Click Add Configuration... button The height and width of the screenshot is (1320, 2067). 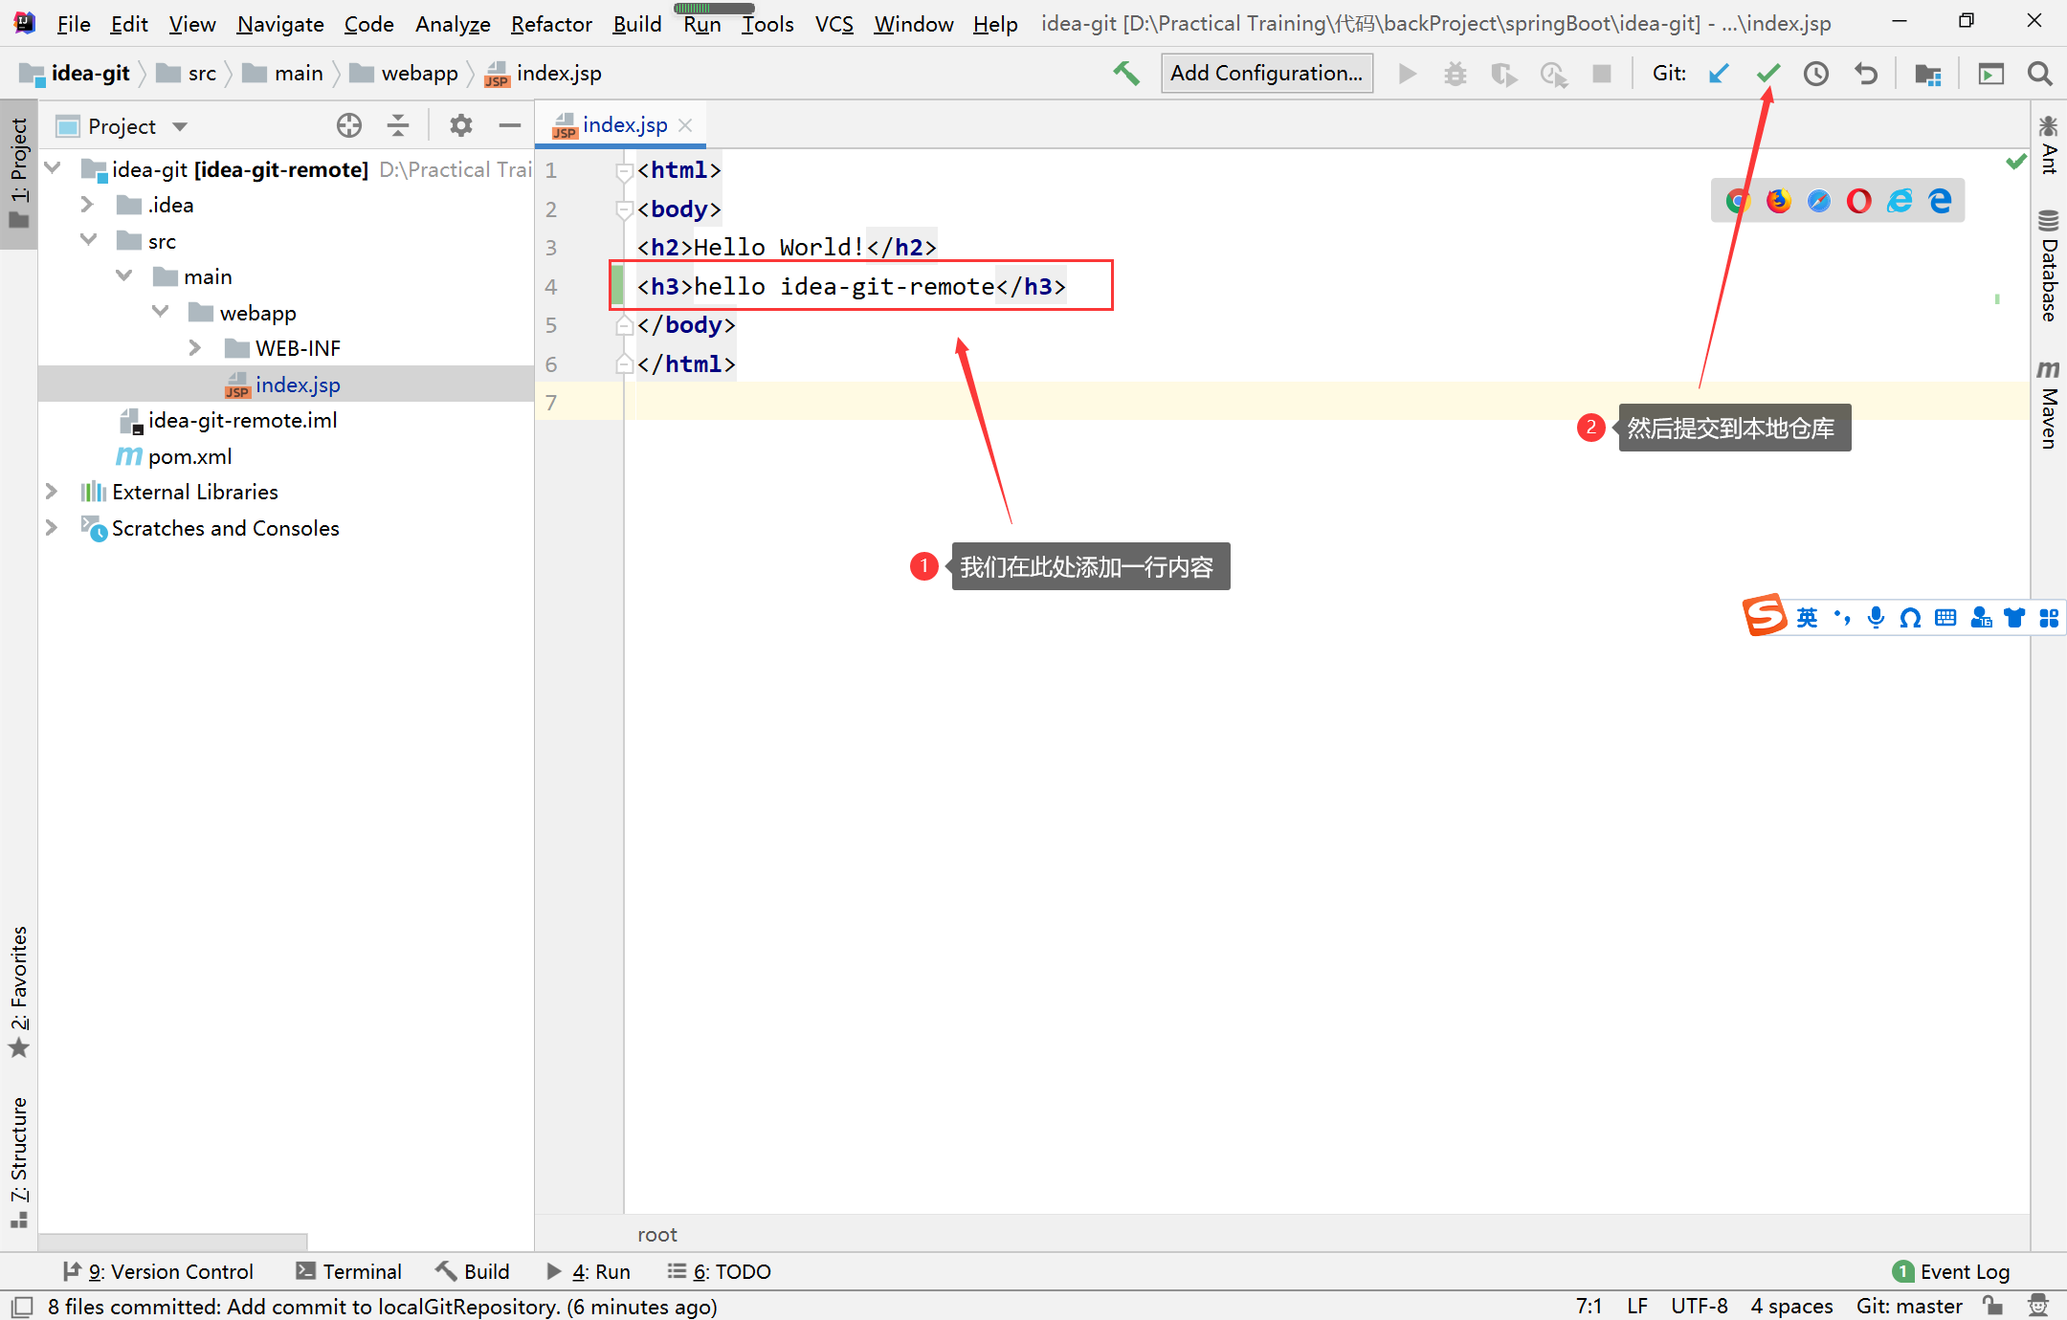[x=1266, y=74]
